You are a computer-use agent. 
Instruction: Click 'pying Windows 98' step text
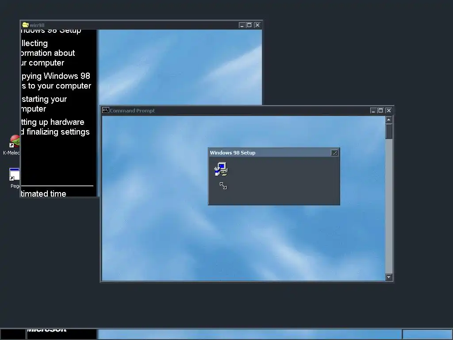56,76
